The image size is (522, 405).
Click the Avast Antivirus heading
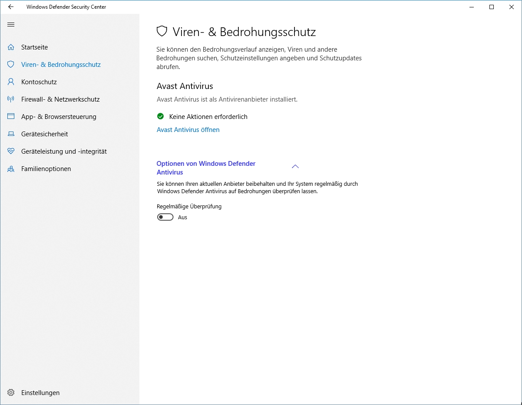point(185,86)
